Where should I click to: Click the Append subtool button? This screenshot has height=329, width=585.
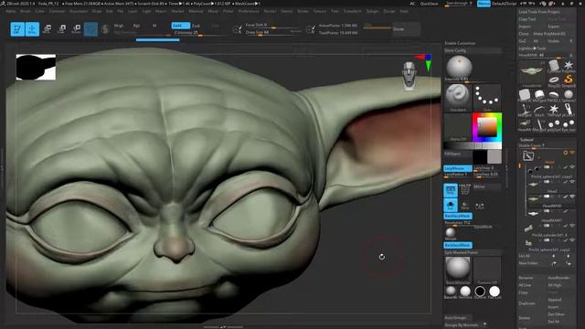click(x=555, y=300)
